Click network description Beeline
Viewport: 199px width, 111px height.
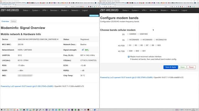coord(83,44)
